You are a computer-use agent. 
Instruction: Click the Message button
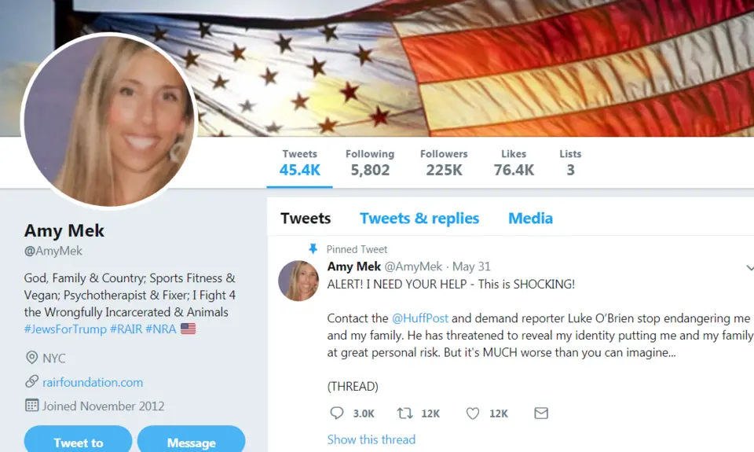[192, 439]
